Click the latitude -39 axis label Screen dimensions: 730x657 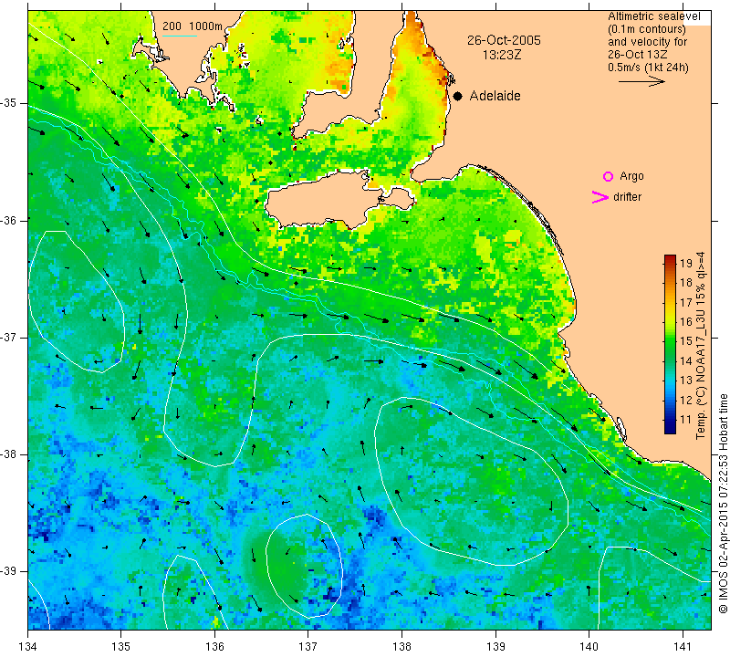(x=9, y=571)
